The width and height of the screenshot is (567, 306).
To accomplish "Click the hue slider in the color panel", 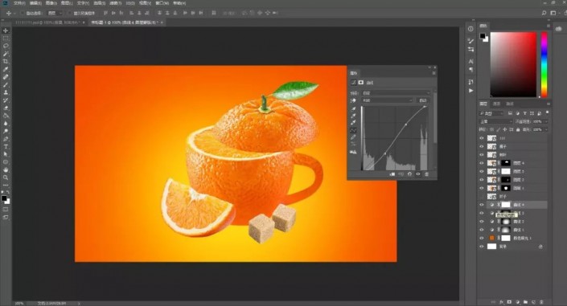I will (x=544, y=64).
